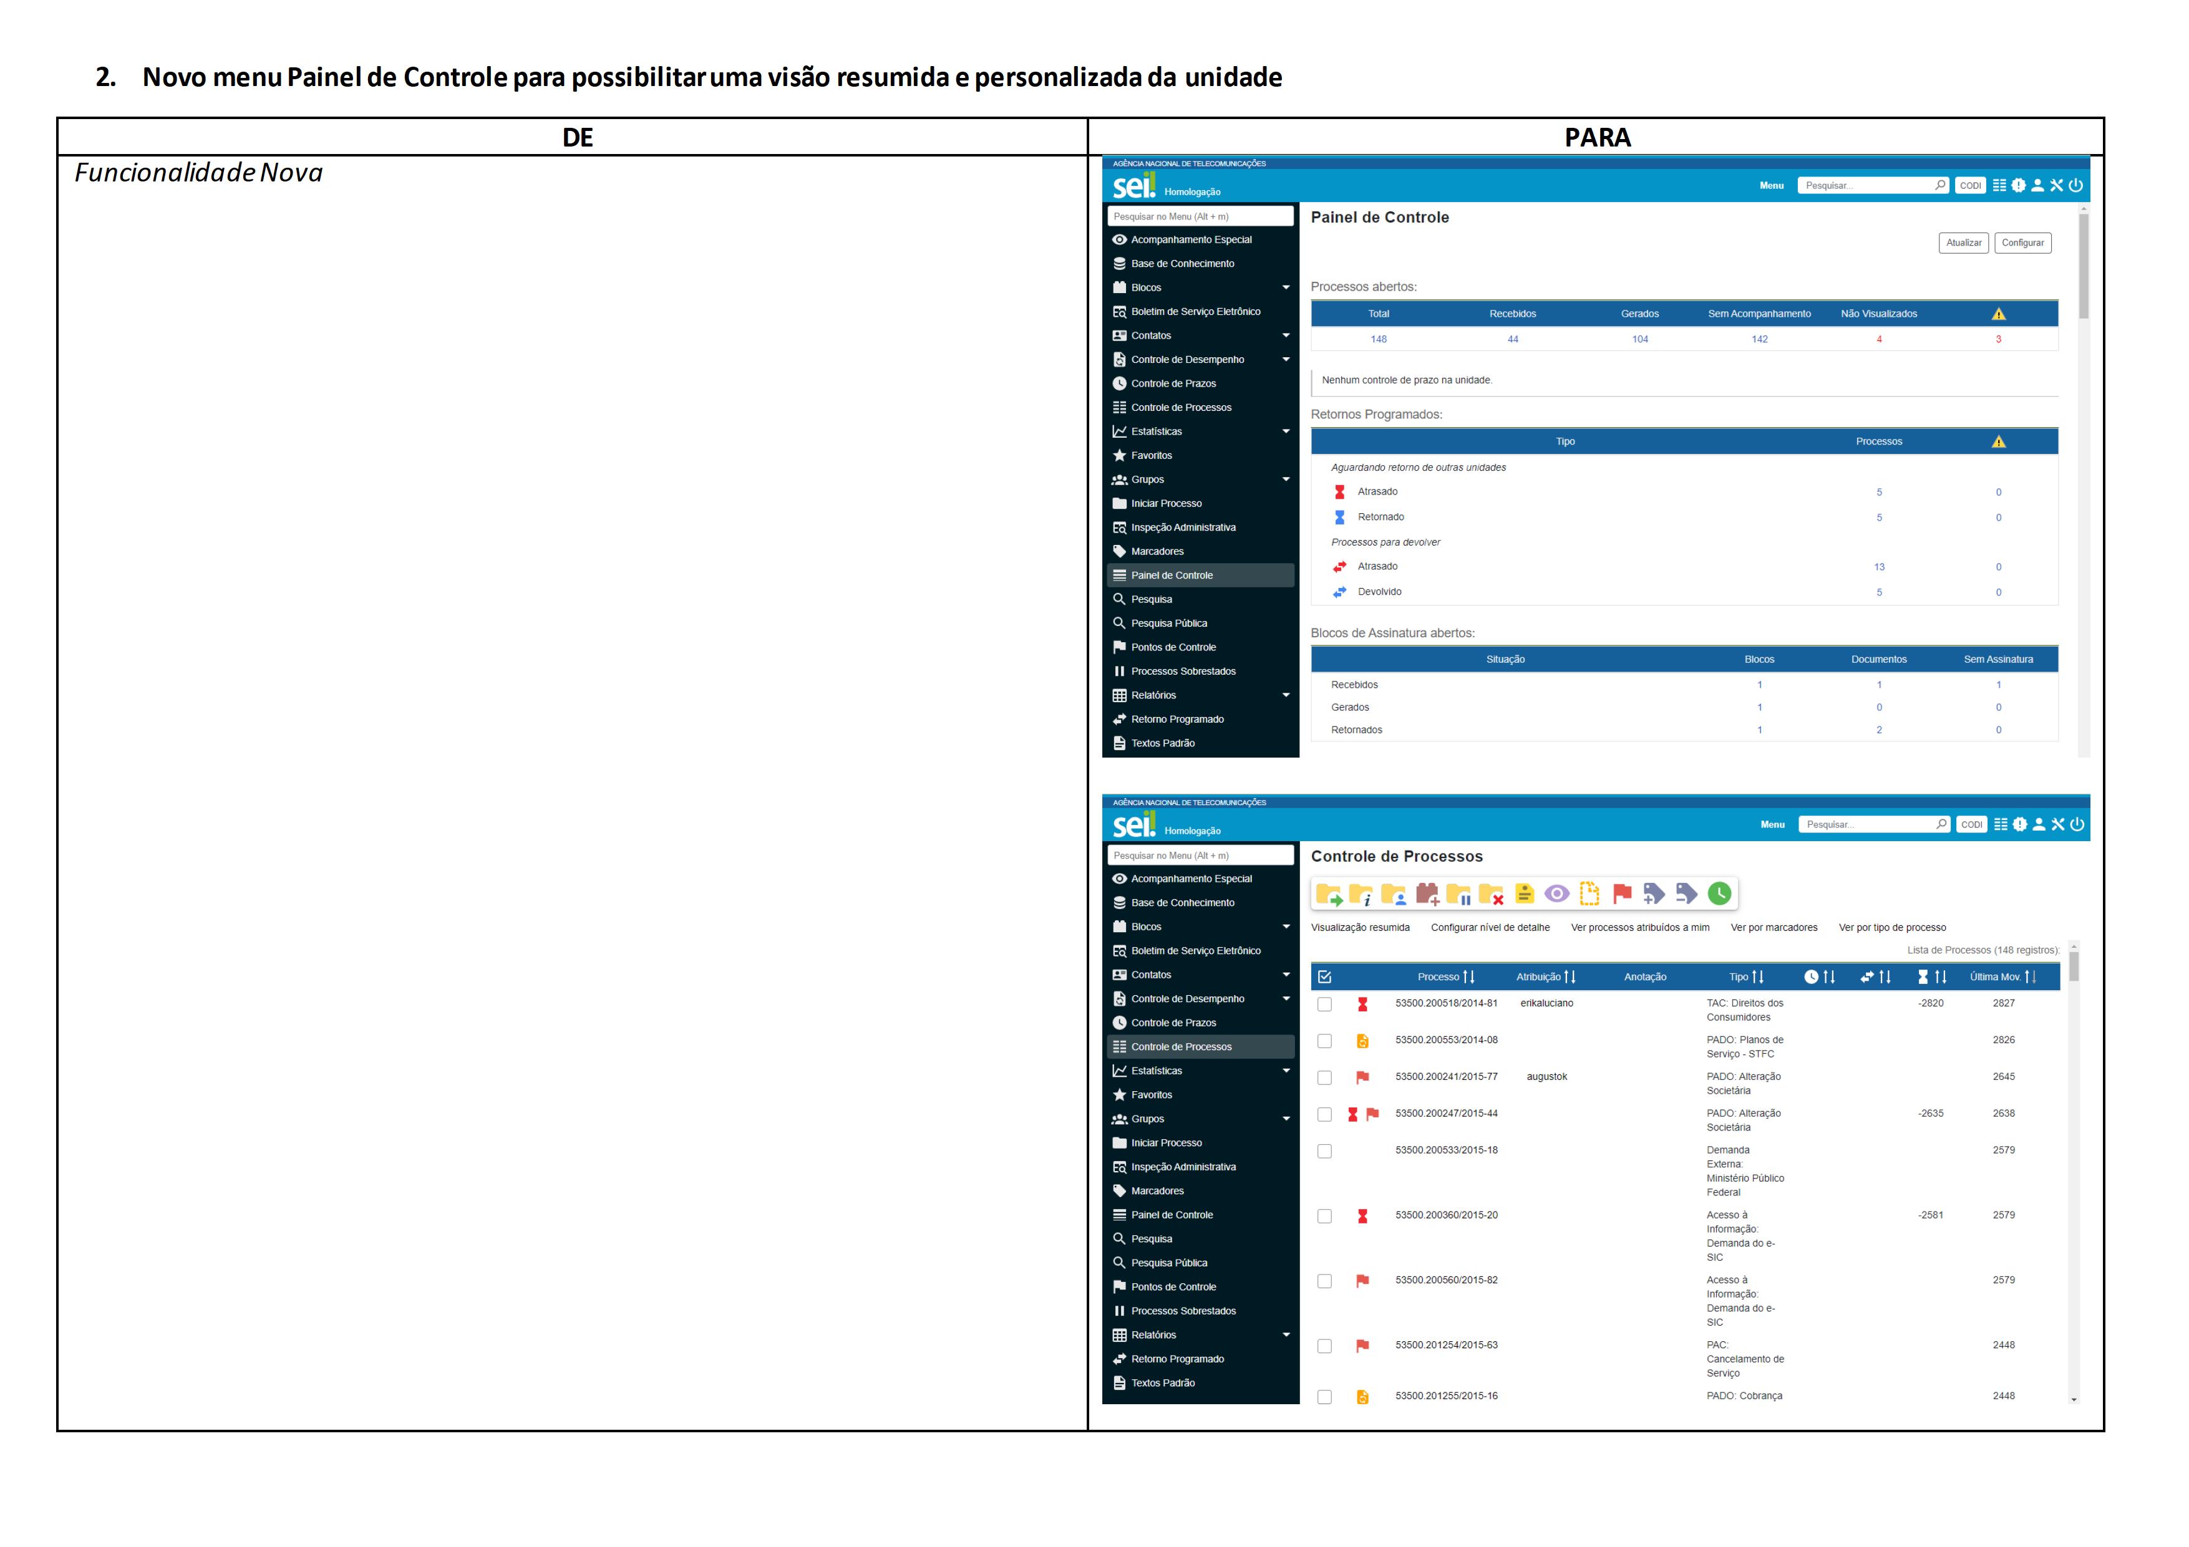Click warning triangle in Processos abertos table header
2189x1547 pixels.
point(1999,314)
